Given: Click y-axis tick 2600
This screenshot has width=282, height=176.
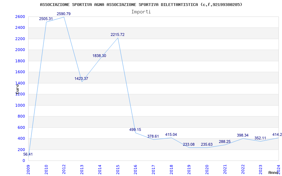Looking at the screenshot, I should (20, 17).
